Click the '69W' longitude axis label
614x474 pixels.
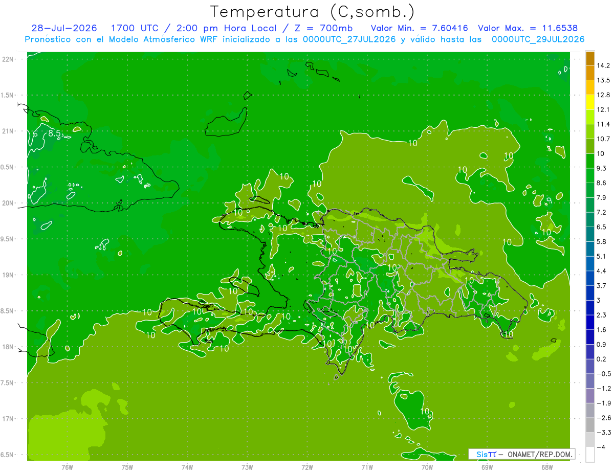coord(487,467)
